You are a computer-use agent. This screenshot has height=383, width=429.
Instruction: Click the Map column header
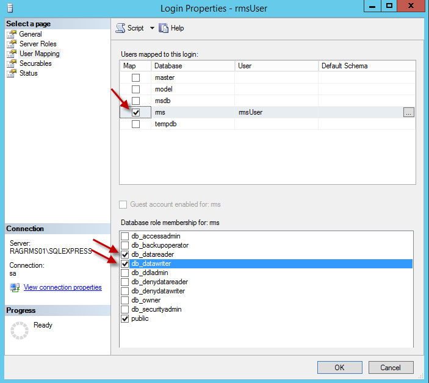(x=135, y=66)
